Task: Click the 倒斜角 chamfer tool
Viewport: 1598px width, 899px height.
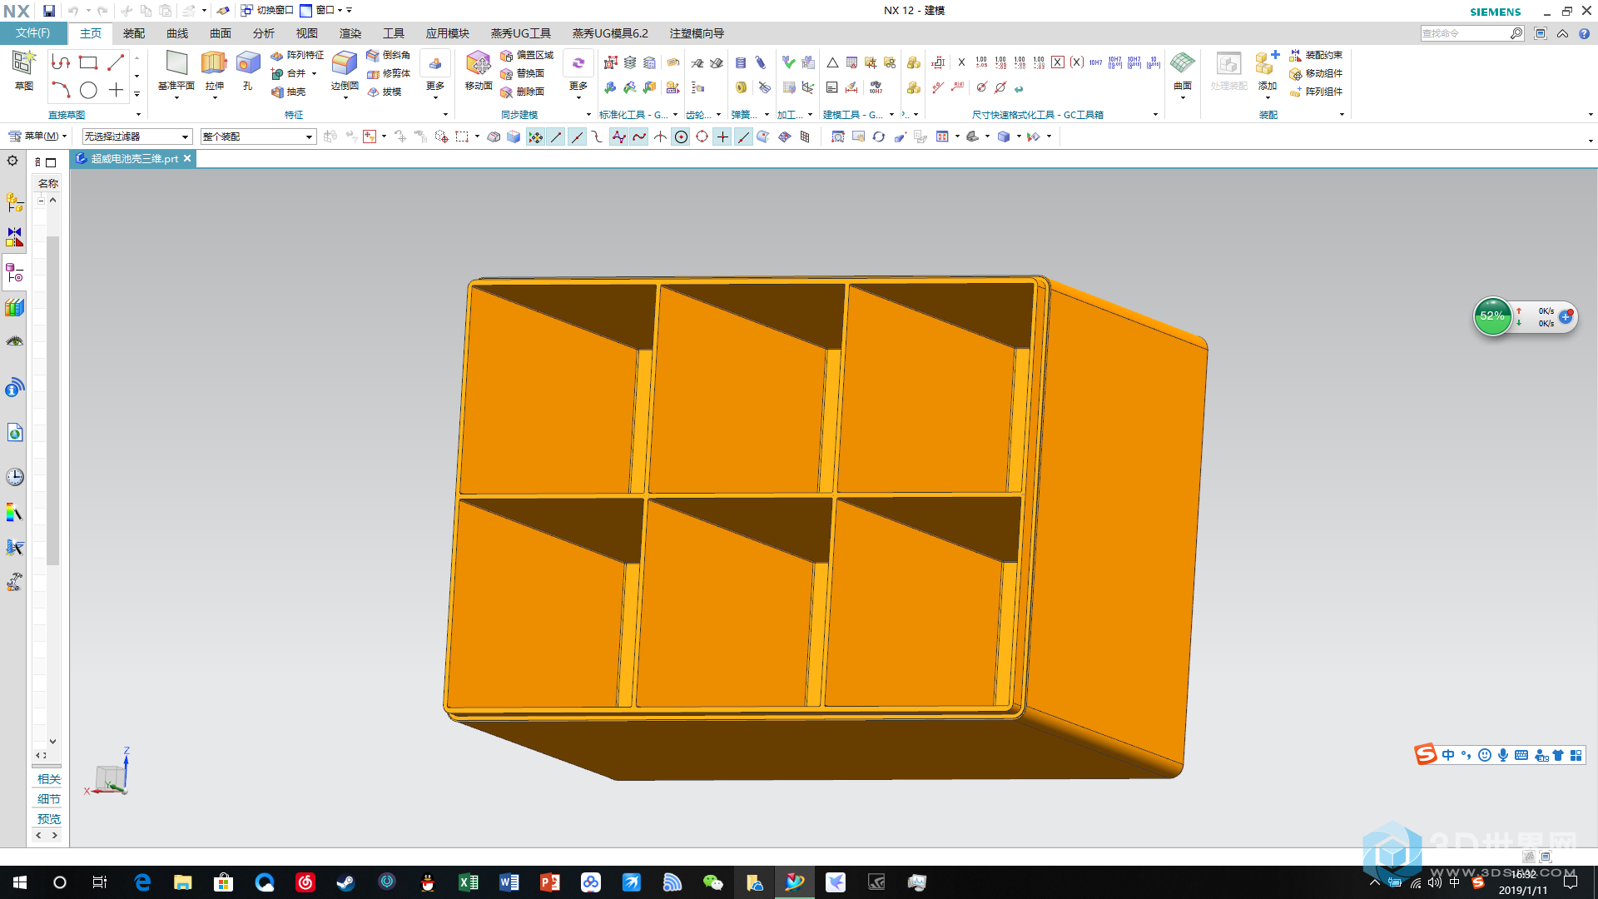Action: (389, 55)
